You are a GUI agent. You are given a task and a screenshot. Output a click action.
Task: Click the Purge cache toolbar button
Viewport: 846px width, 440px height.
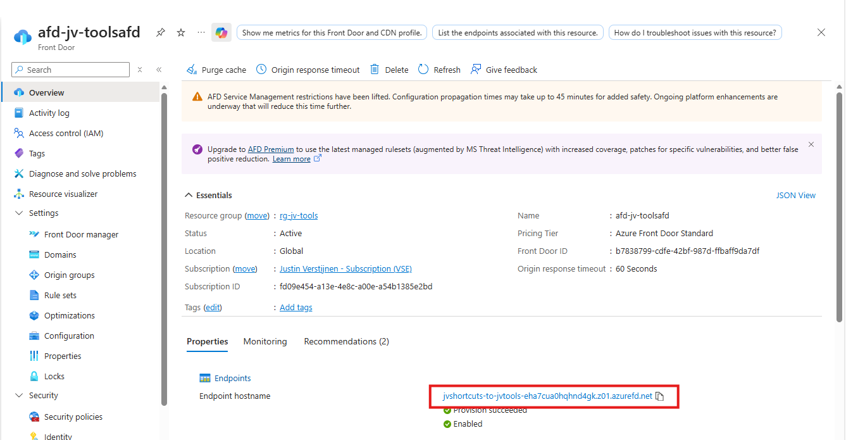(216, 70)
